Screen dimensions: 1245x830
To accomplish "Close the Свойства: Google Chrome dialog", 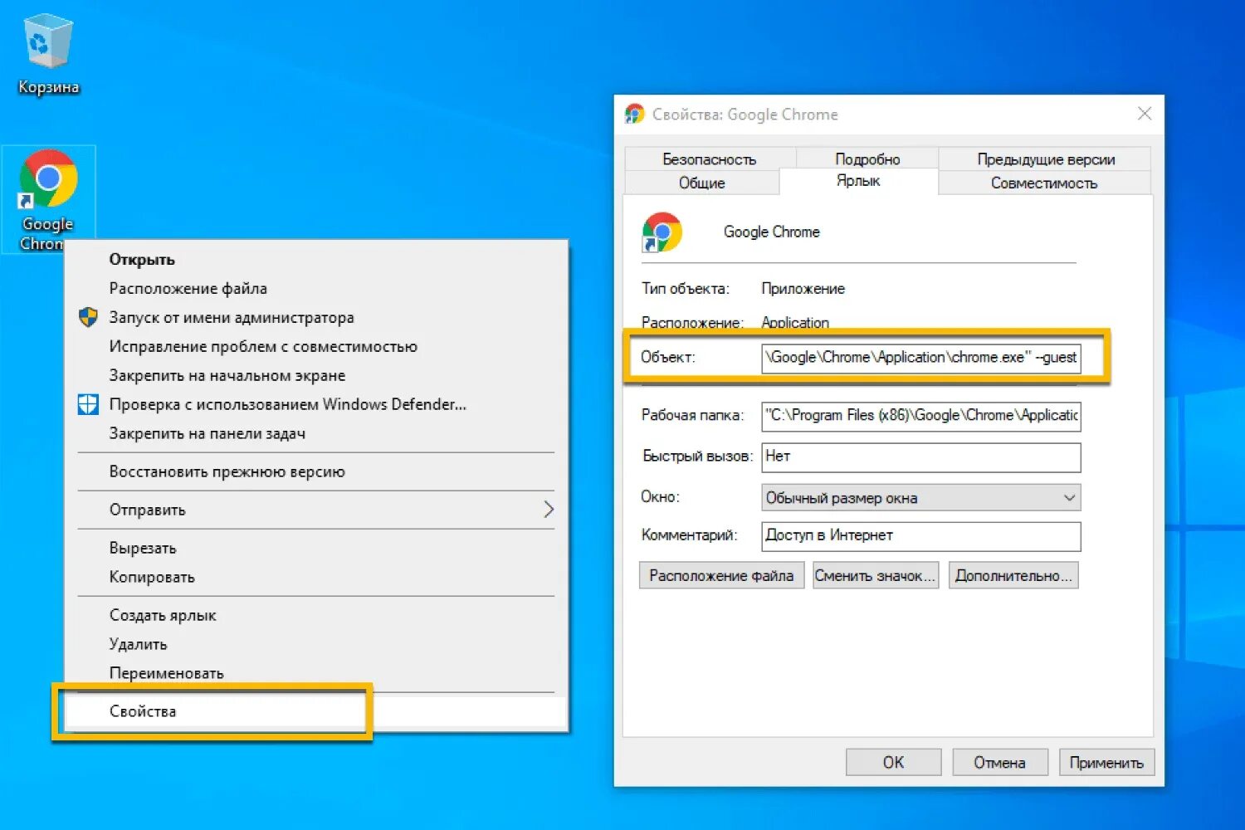I will pos(1145,114).
